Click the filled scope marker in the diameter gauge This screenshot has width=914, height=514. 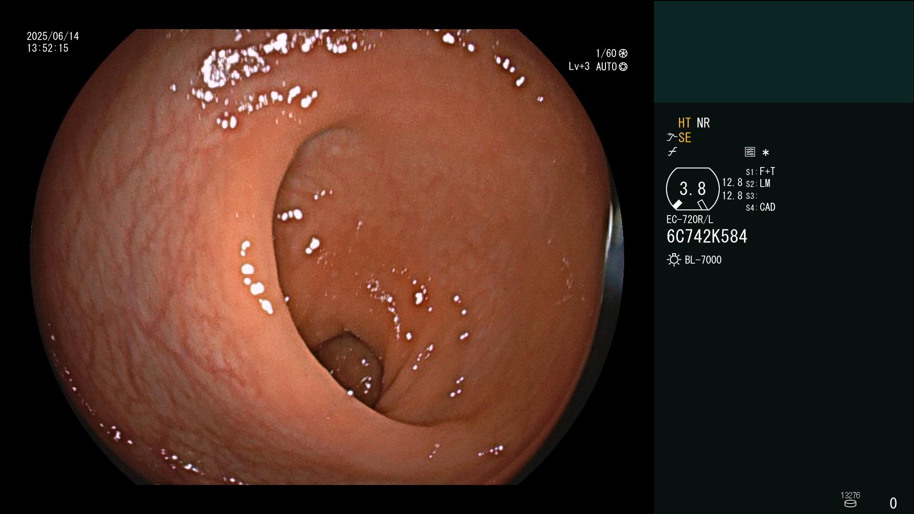point(677,205)
